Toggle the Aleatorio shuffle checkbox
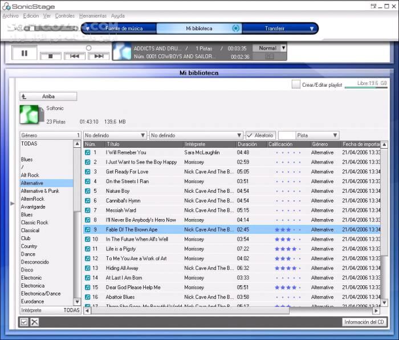The width and height of the screenshot is (399, 340). pos(249,135)
